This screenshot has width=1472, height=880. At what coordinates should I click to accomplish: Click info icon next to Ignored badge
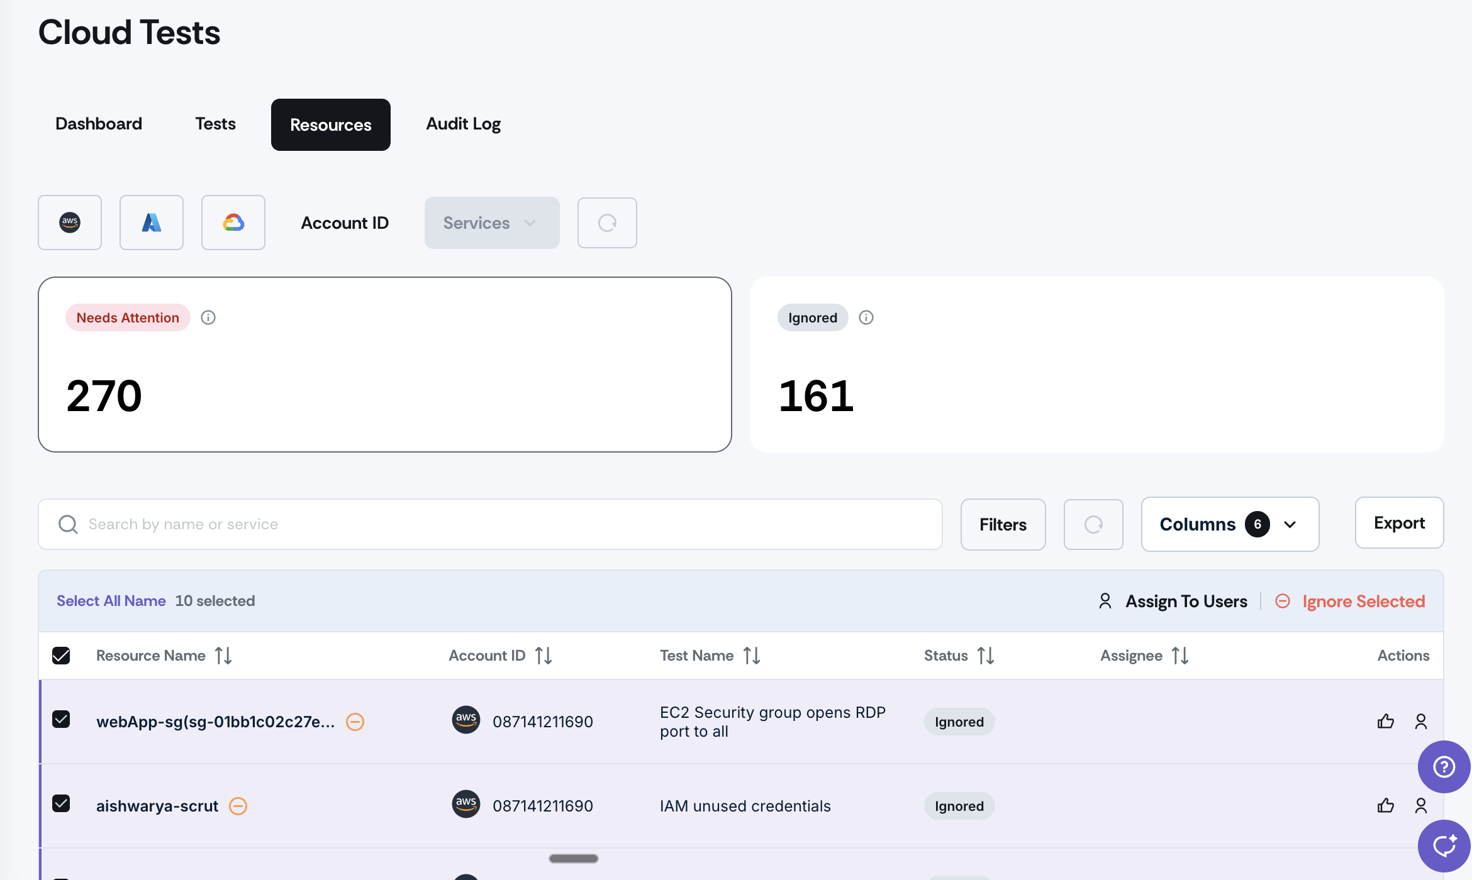(866, 317)
